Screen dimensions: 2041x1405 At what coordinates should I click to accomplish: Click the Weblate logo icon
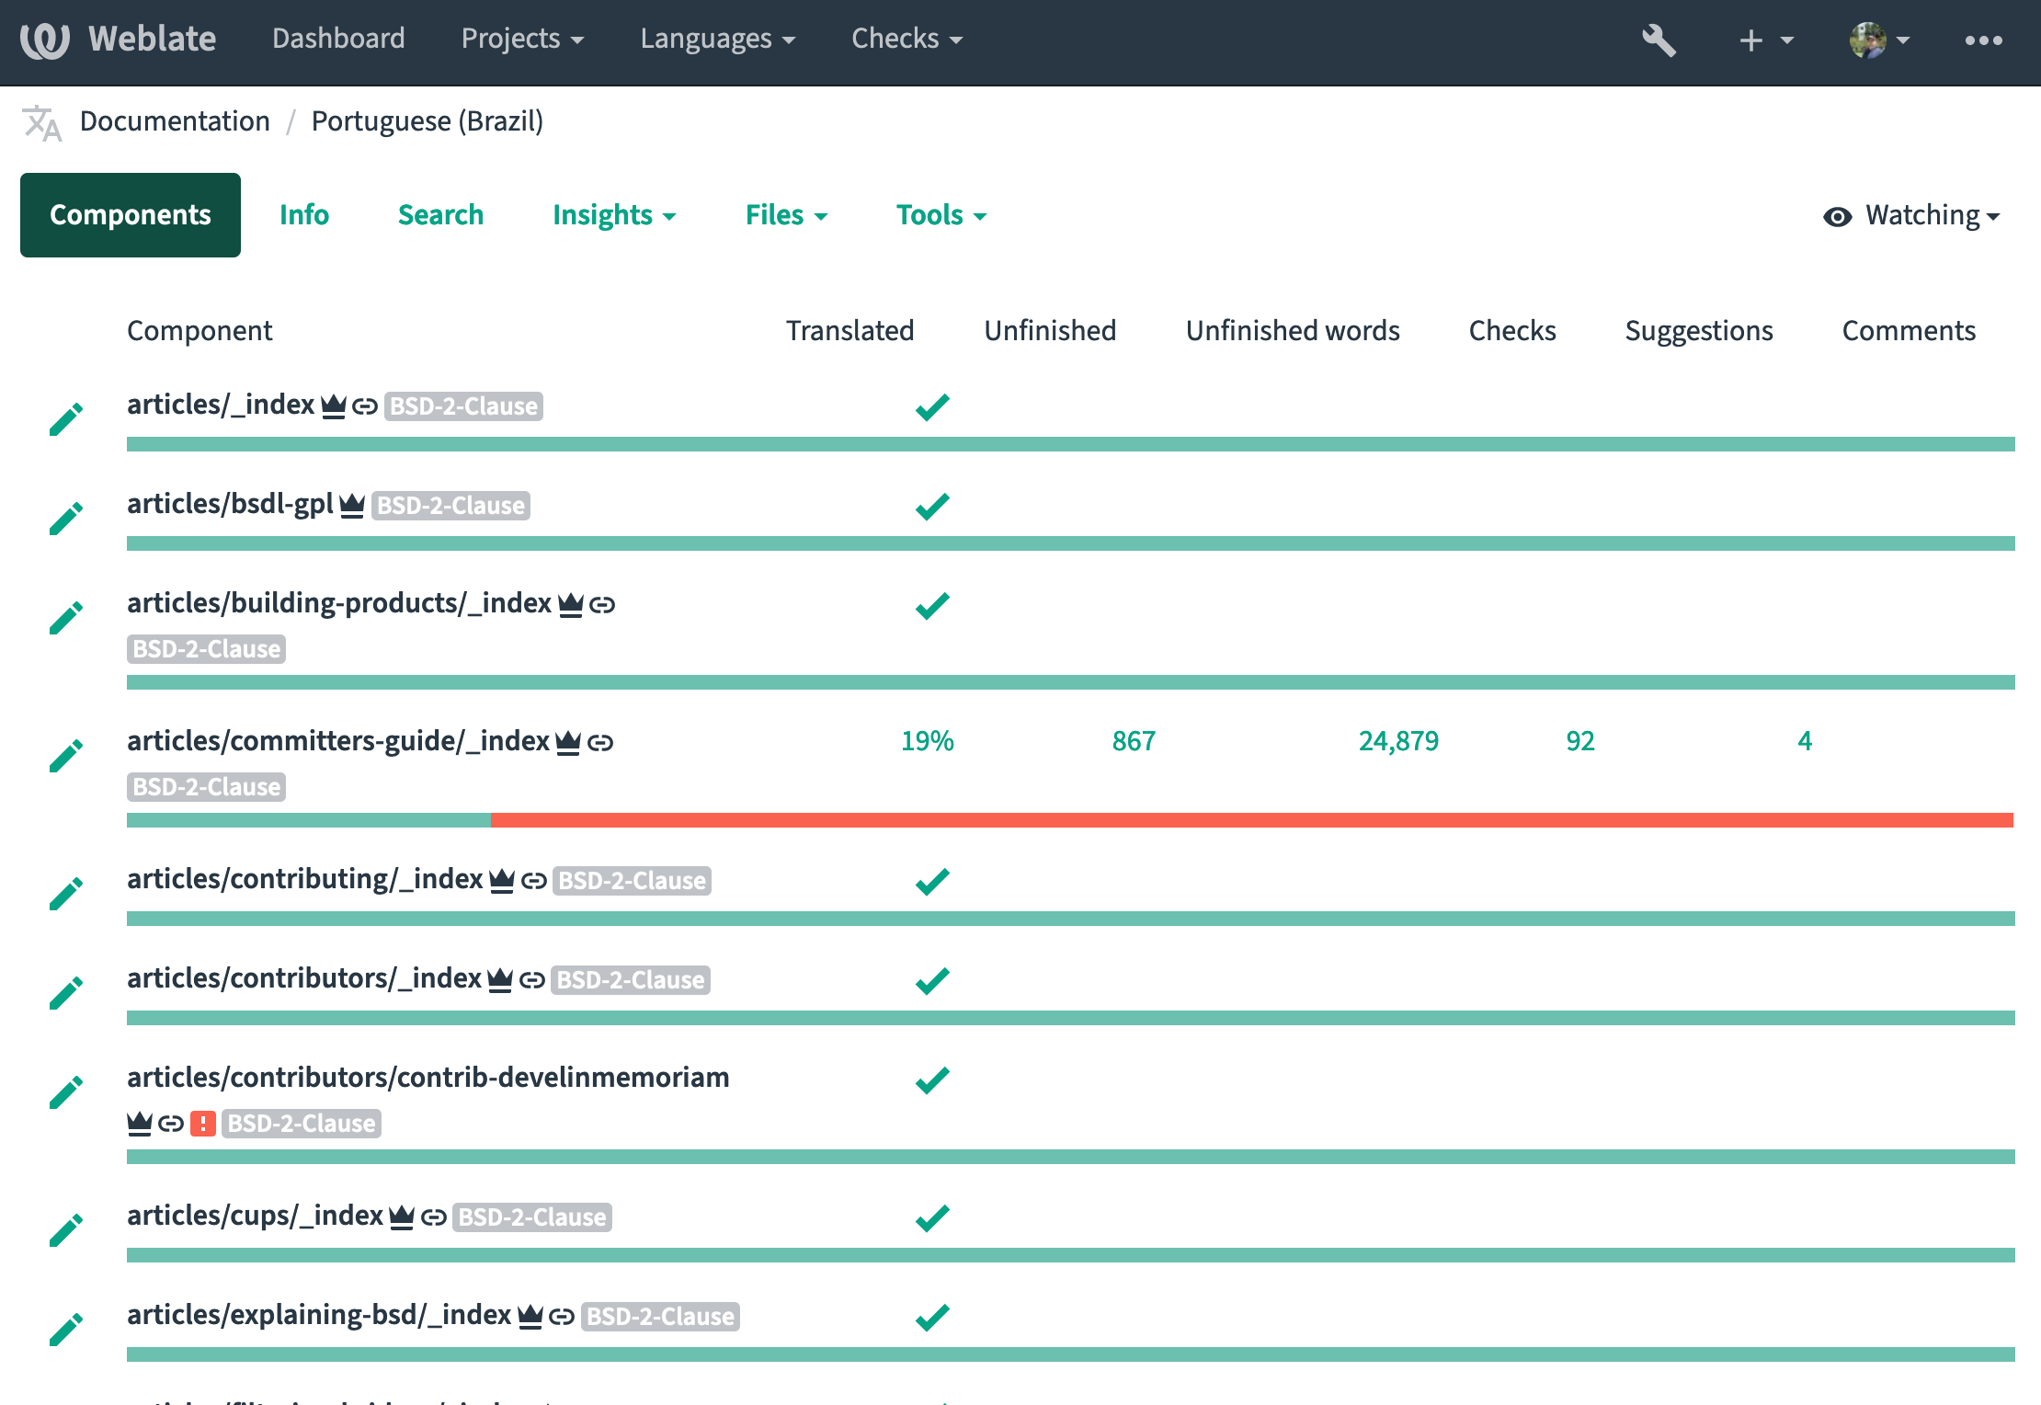tap(45, 40)
